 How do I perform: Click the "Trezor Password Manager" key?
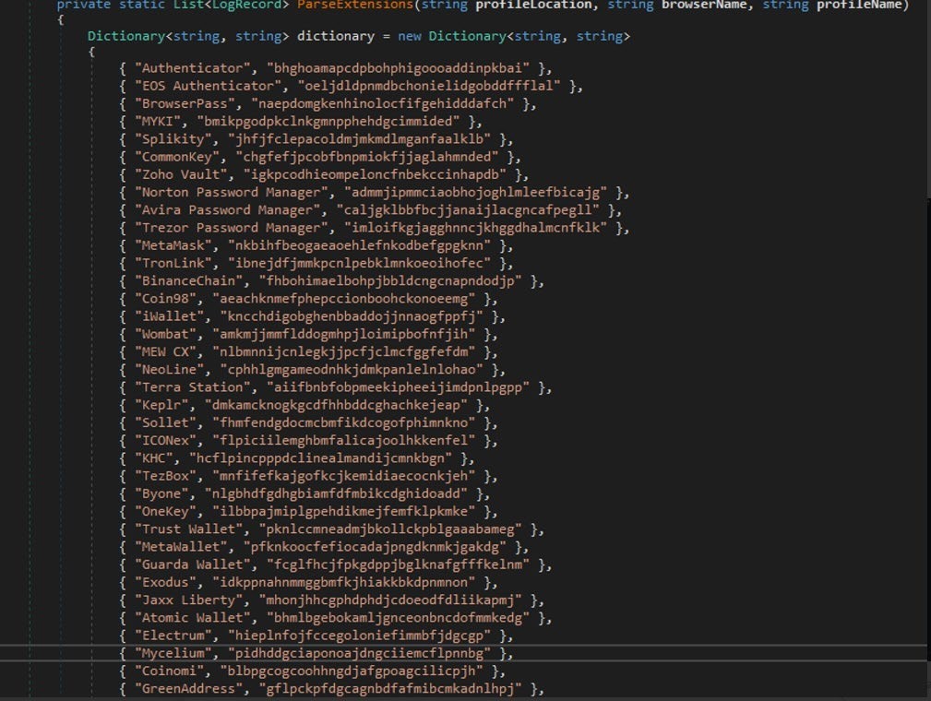[232, 228]
